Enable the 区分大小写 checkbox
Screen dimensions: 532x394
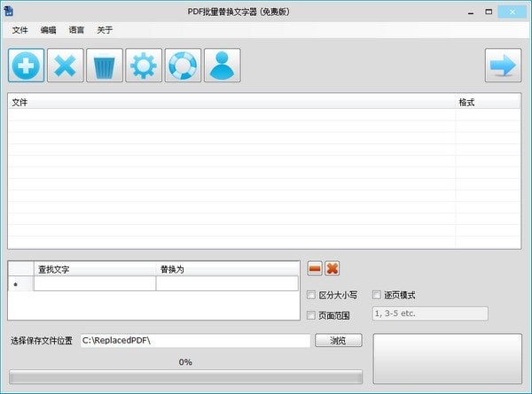311,295
